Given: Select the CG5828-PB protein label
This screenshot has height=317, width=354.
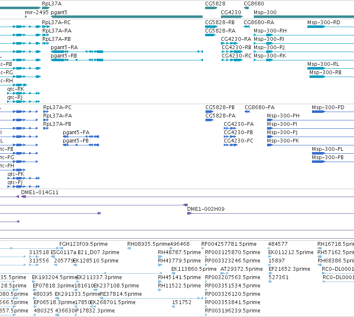Looking at the screenshot, I should pos(220,107).
